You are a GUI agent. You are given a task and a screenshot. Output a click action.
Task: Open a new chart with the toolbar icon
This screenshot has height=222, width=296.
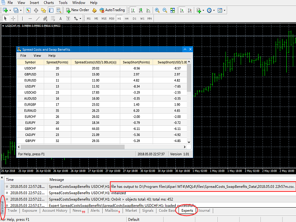click(5, 10)
